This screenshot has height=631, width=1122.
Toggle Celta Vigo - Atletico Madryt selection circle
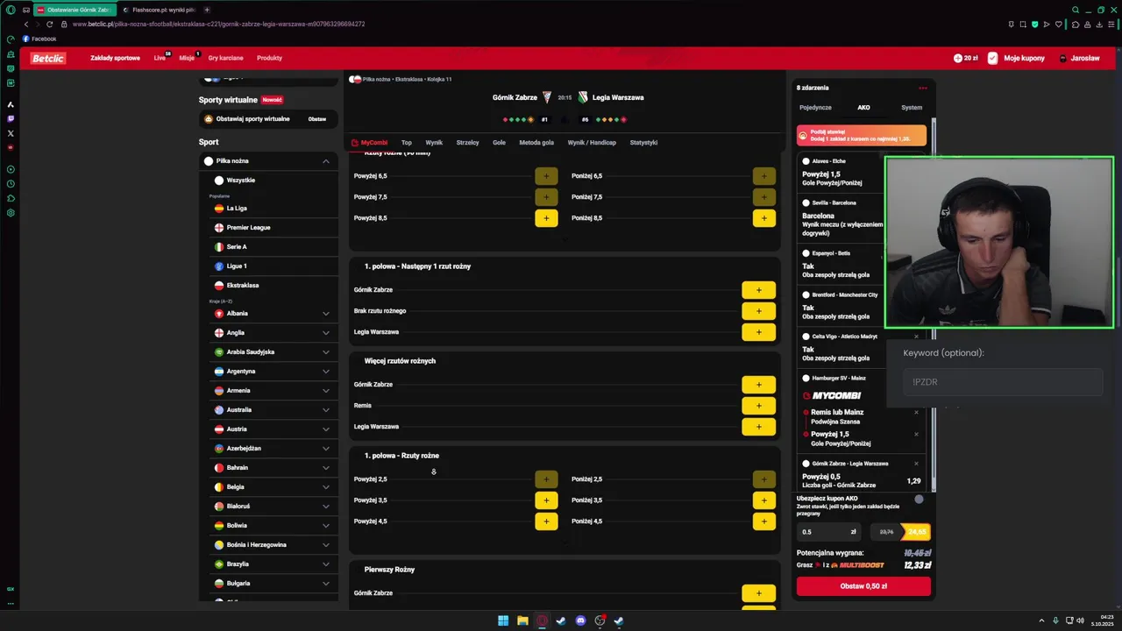[x=806, y=337]
